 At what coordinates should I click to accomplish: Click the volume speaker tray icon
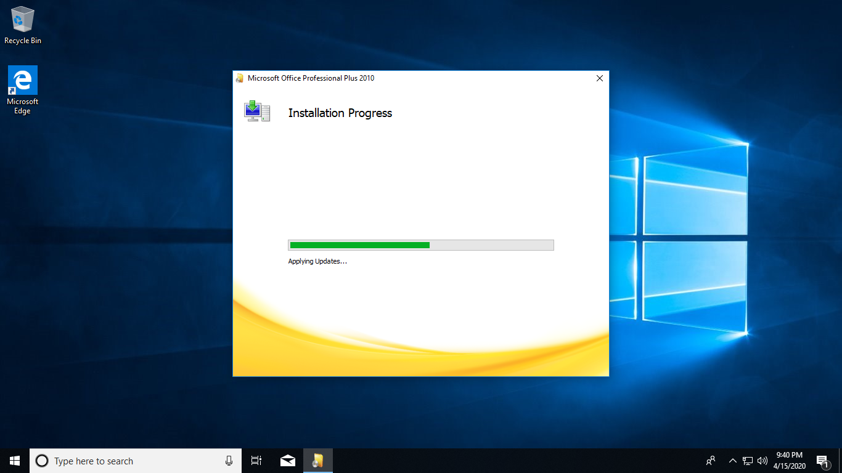pyautogui.click(x=762, y=461)
